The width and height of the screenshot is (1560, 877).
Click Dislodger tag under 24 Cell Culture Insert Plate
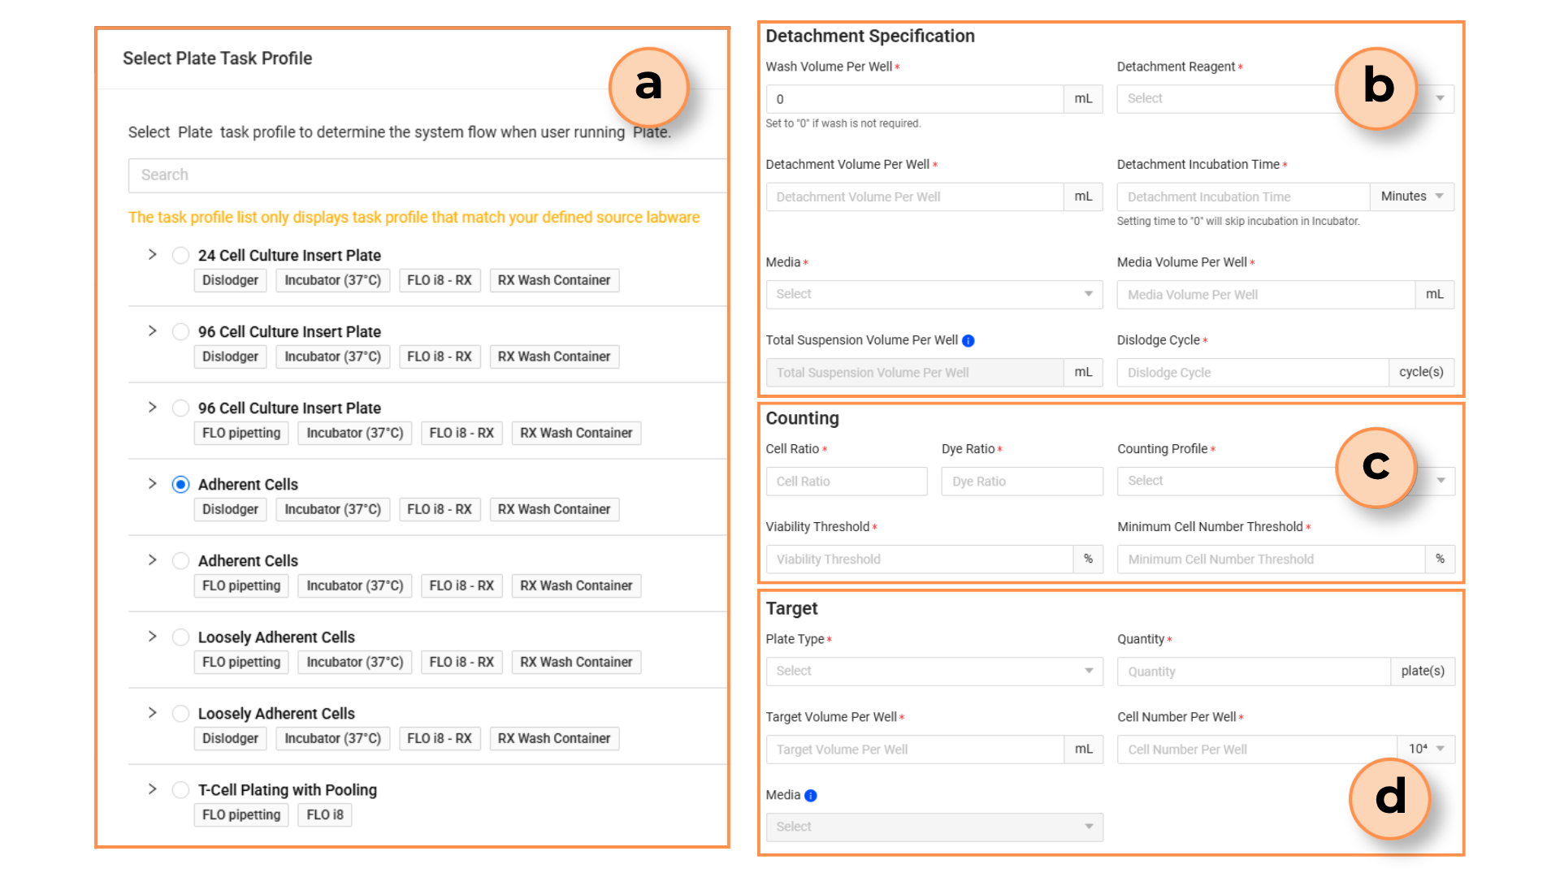[x=230, y=280]
